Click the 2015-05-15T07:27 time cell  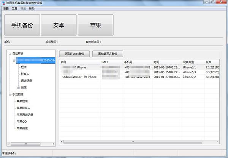tap(167, 72)
